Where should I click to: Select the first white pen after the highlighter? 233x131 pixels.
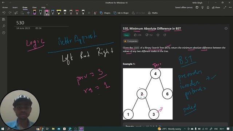coord(65,12)
